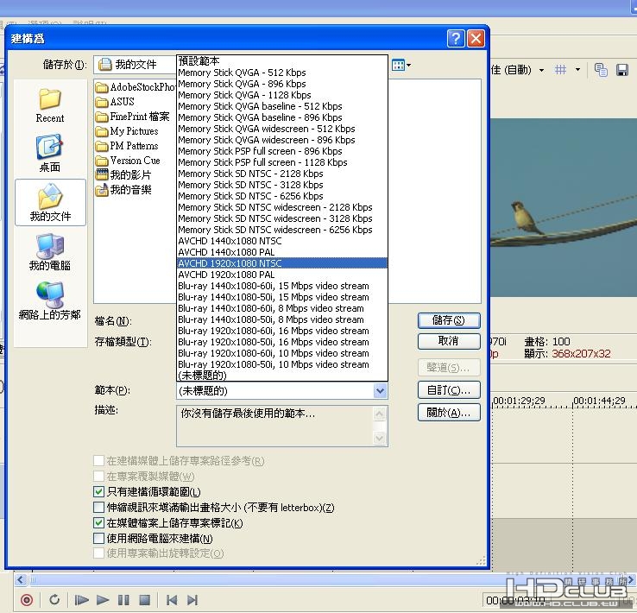637x613 pixels.
Task: Open the Version Cue folder
Action: tap(128, 161)
